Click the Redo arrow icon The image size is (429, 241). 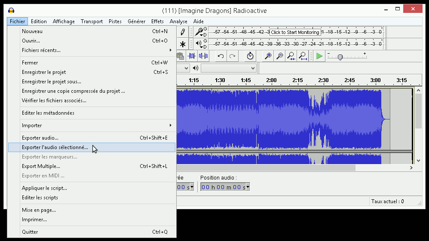pos(232,56)
